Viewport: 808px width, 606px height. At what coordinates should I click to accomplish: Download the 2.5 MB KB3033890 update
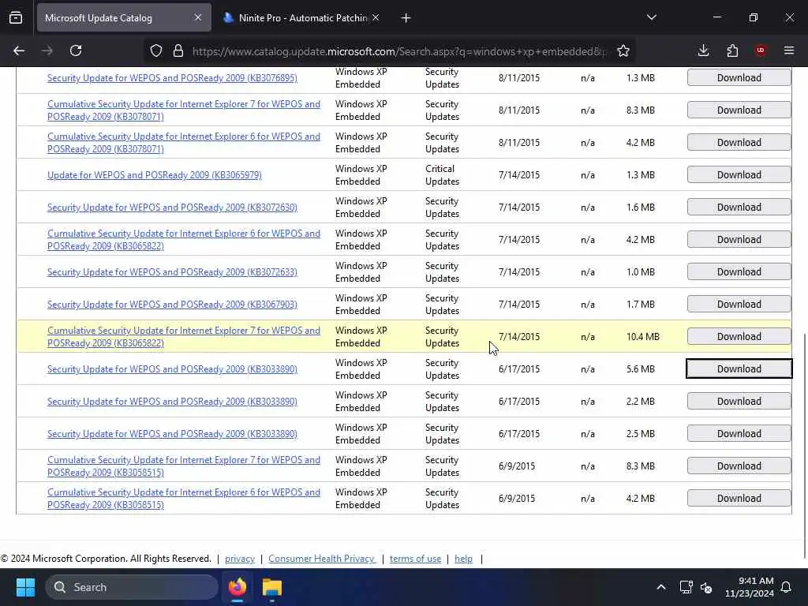(x=739, y=433)
